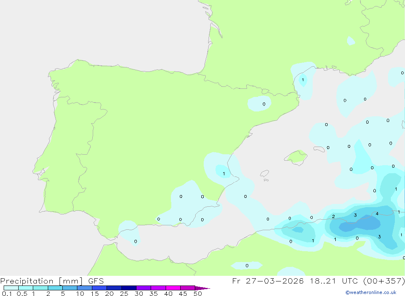
Task: Click the '2' precipitation value off Algerian coast
Action: [x=333, y=216]
